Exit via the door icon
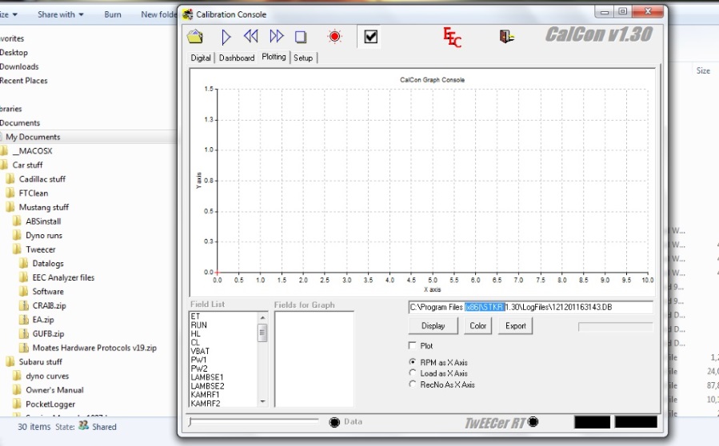The image size is (719, 446). [x=507, y=36]
